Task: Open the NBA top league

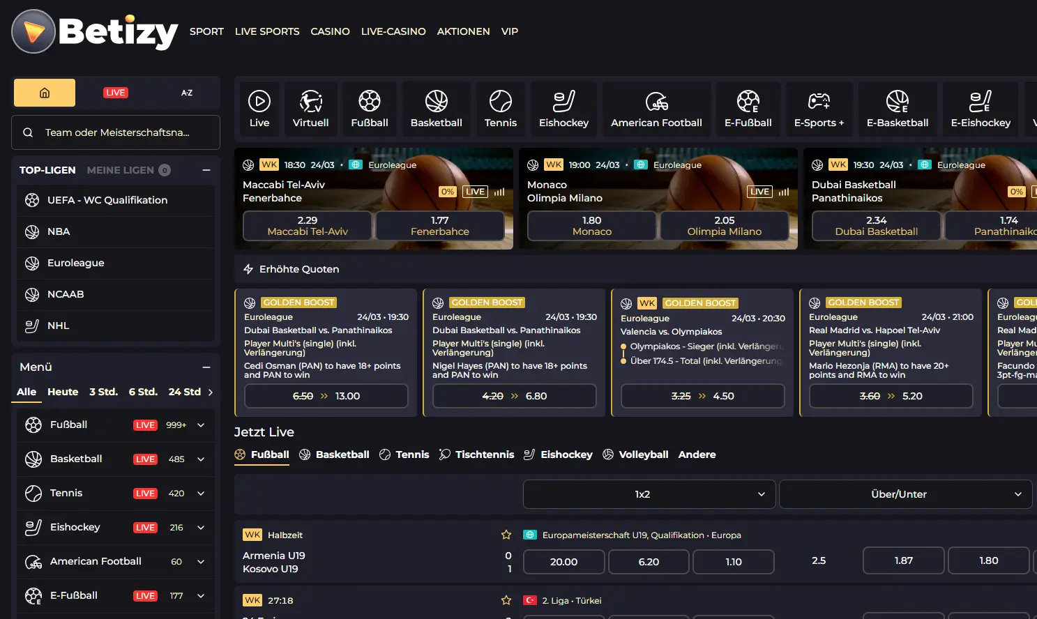Action: coord(116,231)
